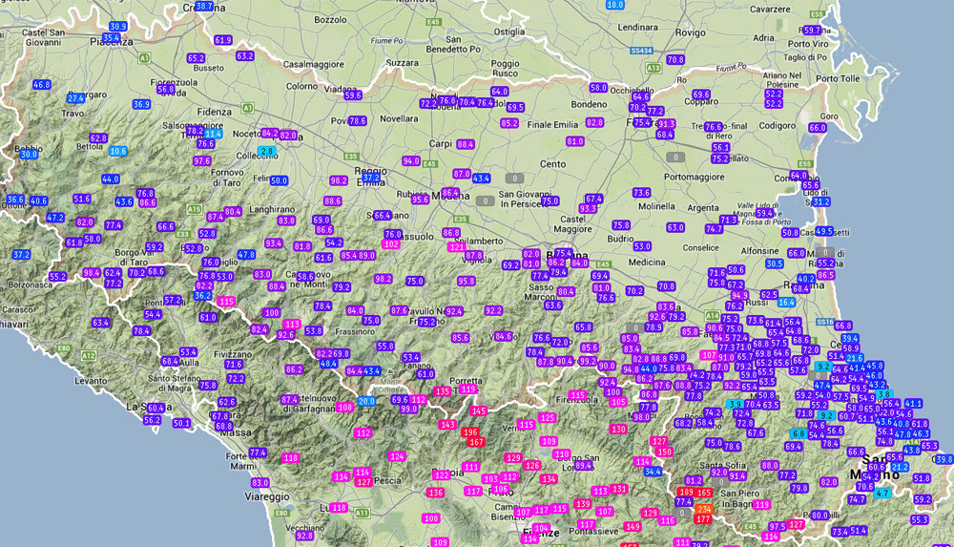Screen dimensions: 954x547
Task: Open the 27.4 marker above Travo
Action: tap(75, 97)
